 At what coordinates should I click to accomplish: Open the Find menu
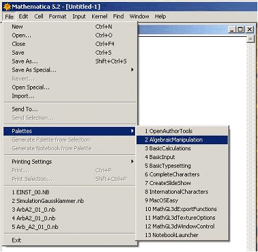pos(118,16)
